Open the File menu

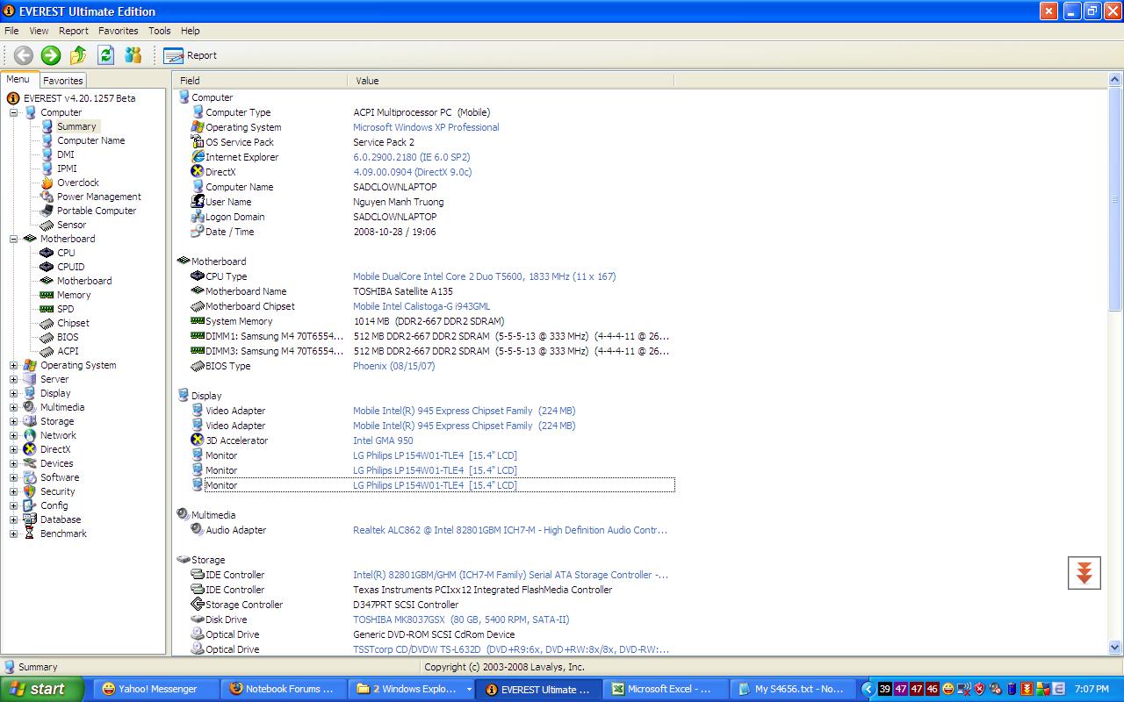[x=11, y=31]
